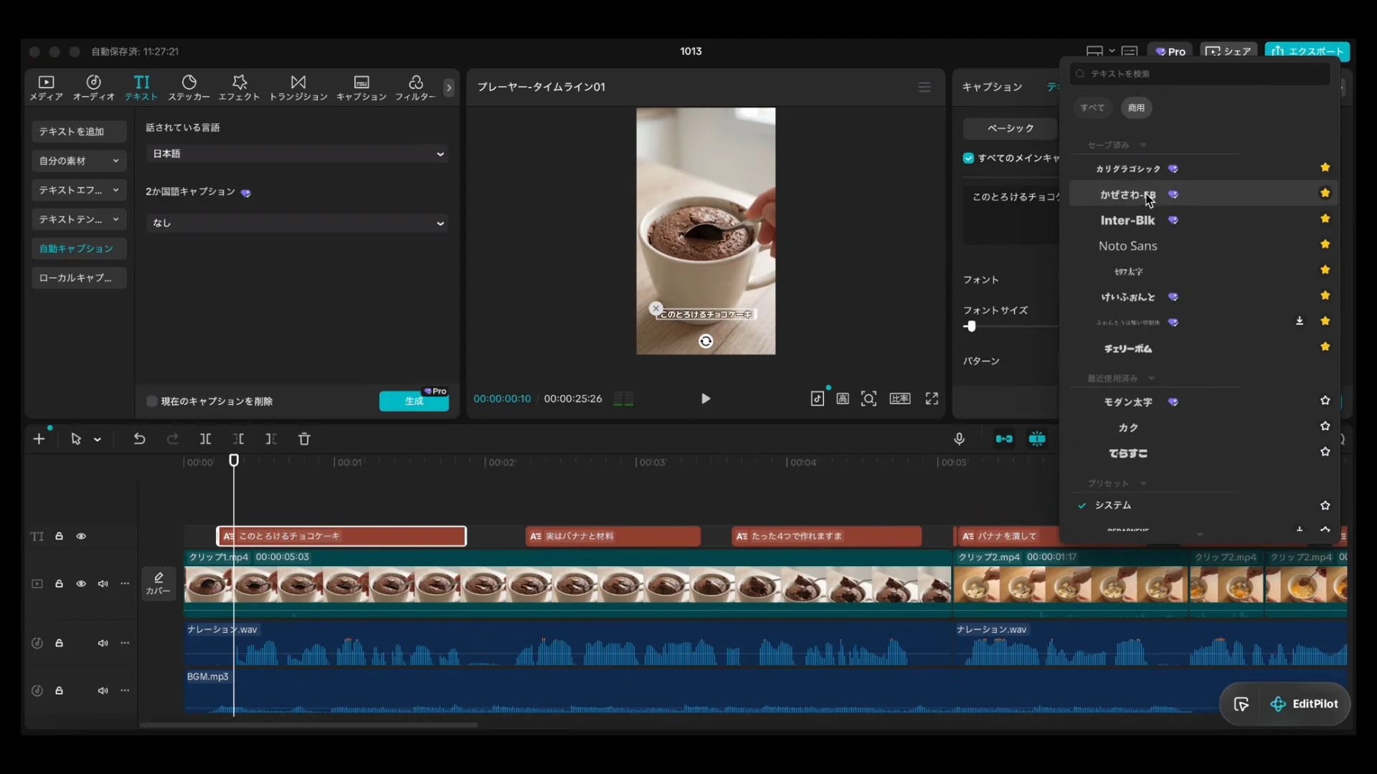Favorite the モダン太字 font star

(x=1325, y=401)
